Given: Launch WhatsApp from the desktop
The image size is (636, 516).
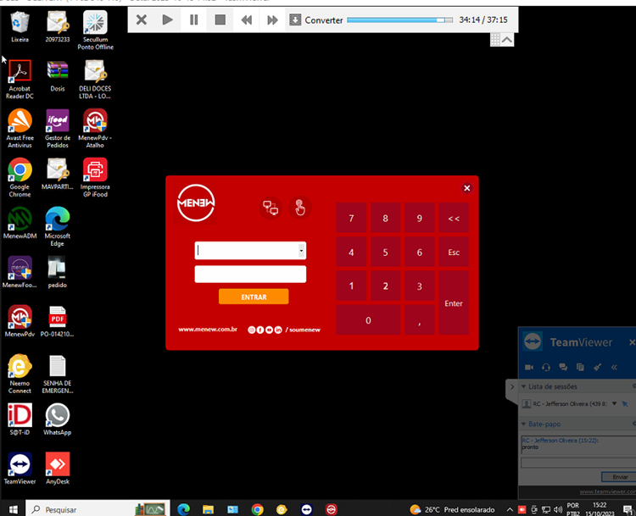Looking at the screenshot, I should pos(57,419).
